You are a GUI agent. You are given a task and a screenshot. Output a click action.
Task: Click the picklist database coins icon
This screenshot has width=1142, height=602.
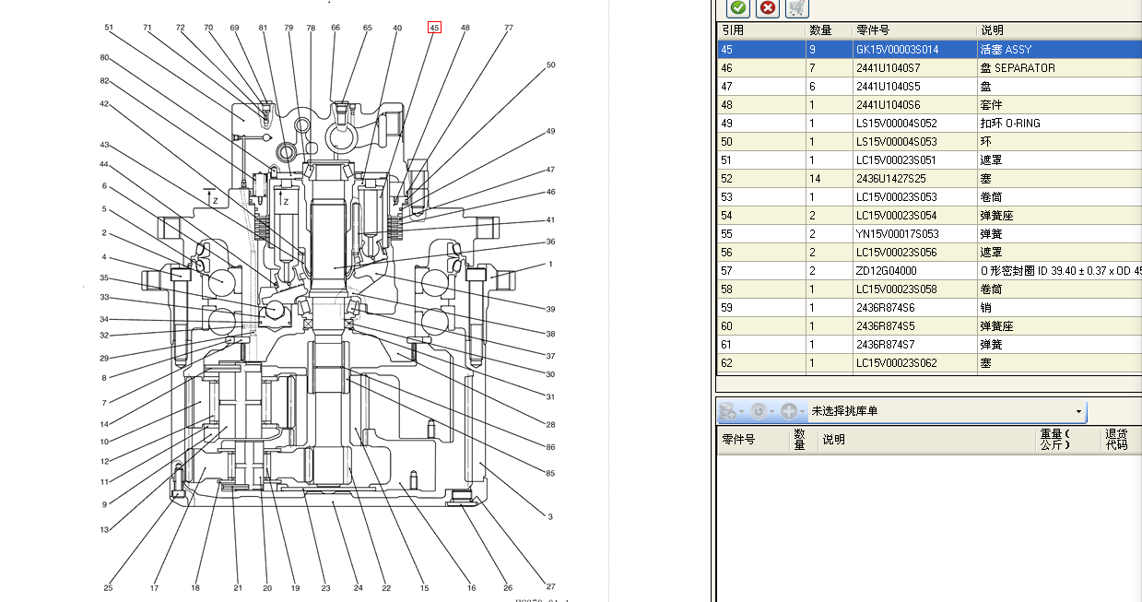click(727, 411)
